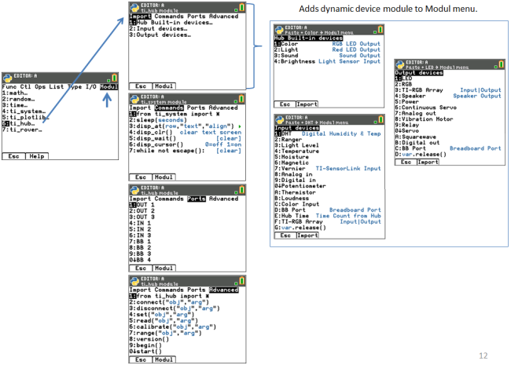Click battery icon on Hub Built-in devices screen
511x365 pixels.
tap(381, 30)
